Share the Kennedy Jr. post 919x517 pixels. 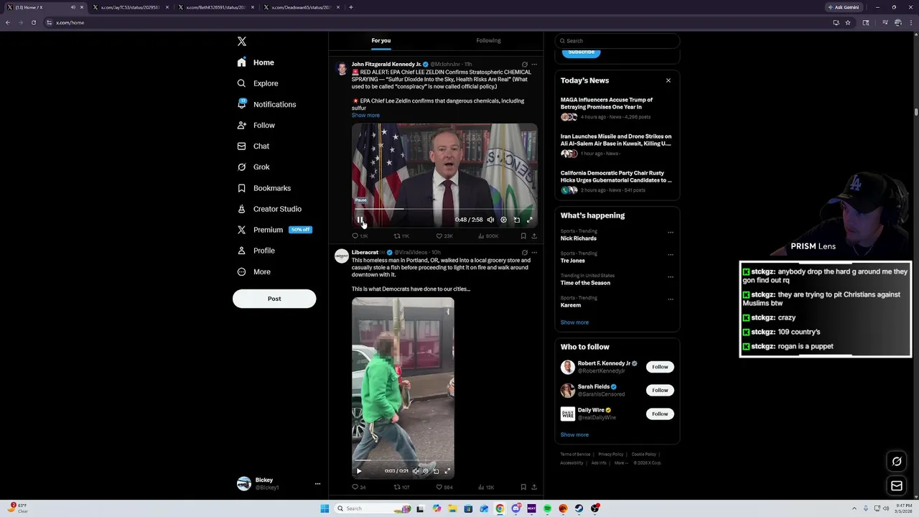(x=534, y=236)
